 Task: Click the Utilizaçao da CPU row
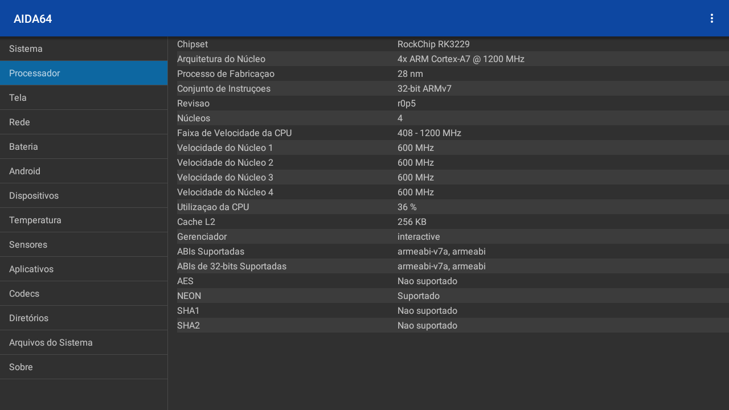tap(448, 207)
